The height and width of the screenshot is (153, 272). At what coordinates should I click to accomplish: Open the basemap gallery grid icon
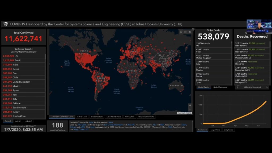tap(190, 32)
